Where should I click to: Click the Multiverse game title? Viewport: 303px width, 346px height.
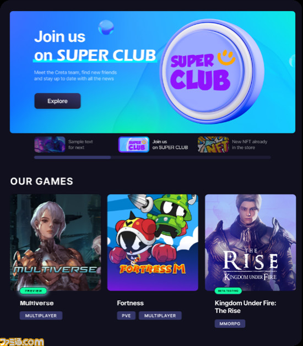[36, 303]
